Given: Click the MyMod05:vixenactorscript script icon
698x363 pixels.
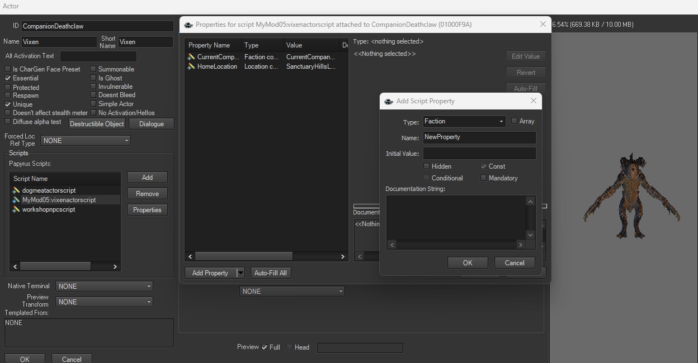Looking at the screenshot, I should [16, 200].
